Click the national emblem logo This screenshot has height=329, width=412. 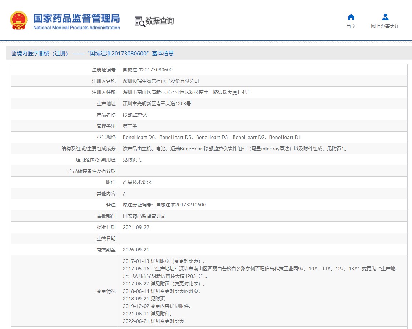tap(19, 21)
